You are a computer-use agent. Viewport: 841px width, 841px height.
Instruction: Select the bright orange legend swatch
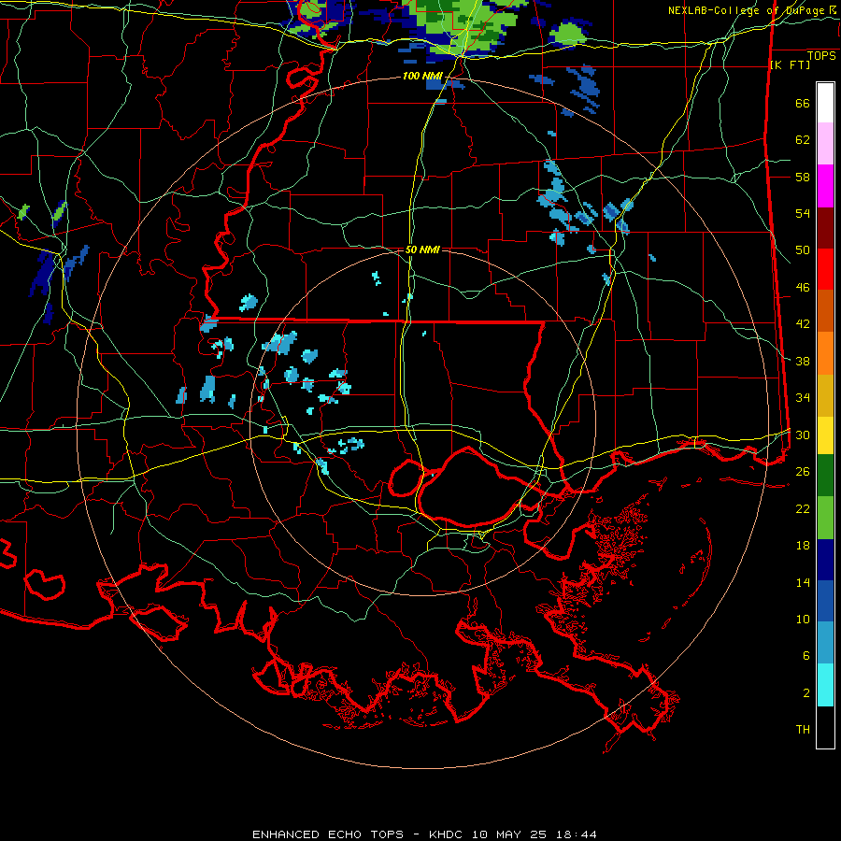(825, 353)
